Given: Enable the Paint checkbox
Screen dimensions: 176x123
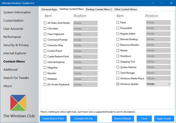Looking at the screenshot, I should [118, 23].
